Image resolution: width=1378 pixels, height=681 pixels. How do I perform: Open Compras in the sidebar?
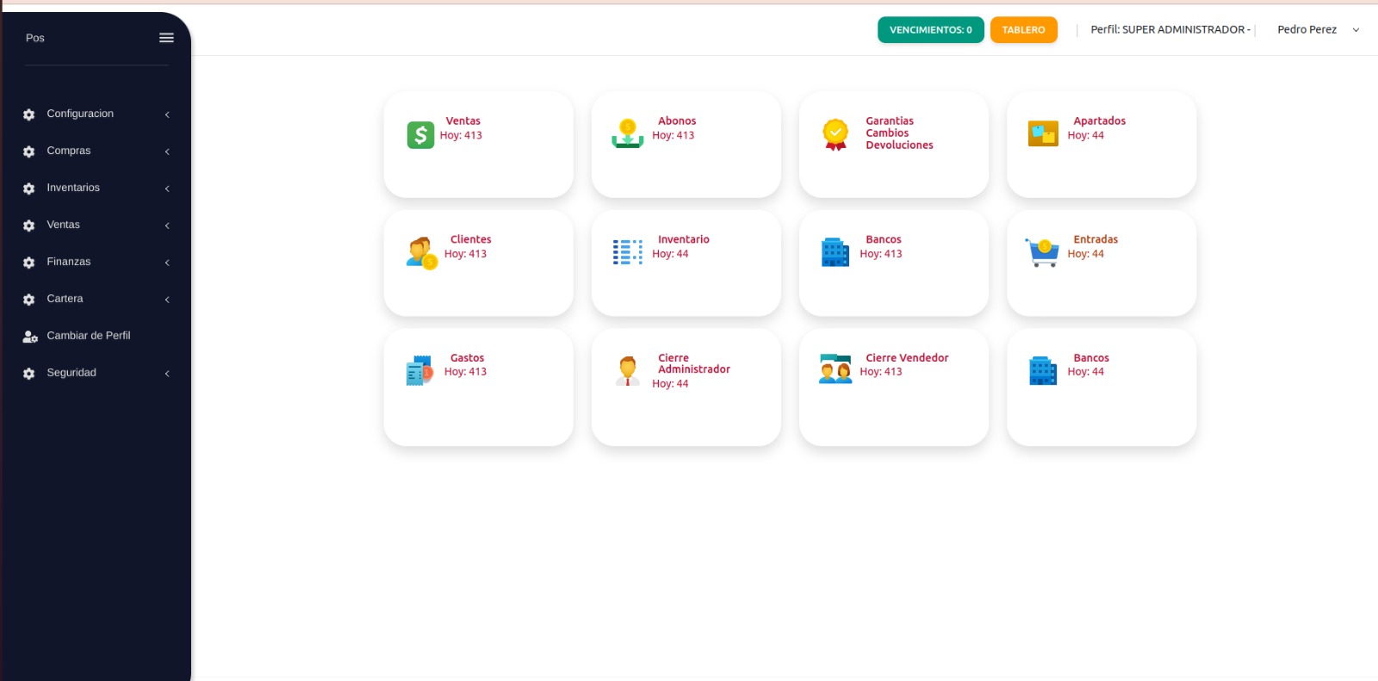[69, 151]
